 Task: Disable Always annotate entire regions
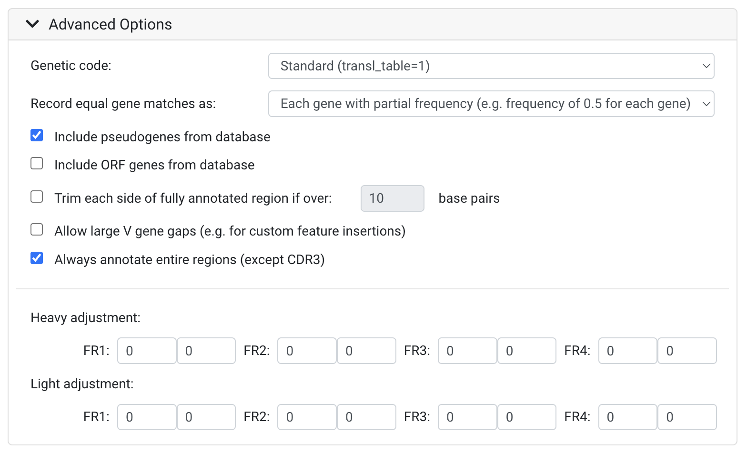point(37,258)
